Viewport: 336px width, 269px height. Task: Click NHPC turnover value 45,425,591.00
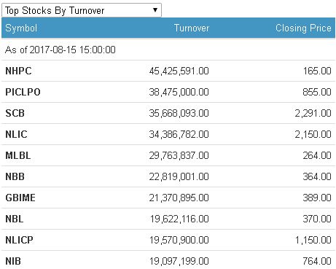(179, 71)
